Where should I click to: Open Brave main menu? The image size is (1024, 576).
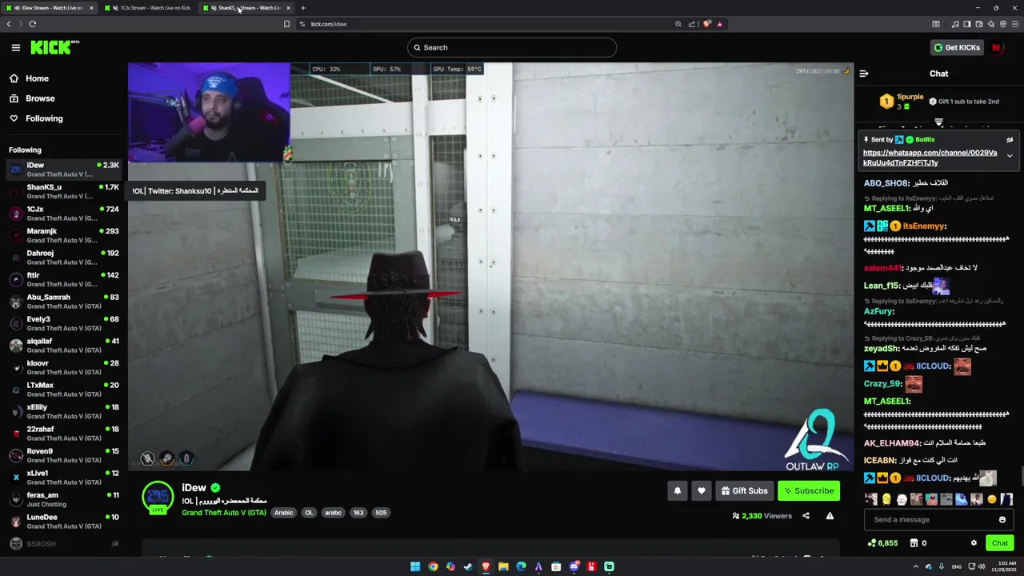click(x=1014, y=24)
